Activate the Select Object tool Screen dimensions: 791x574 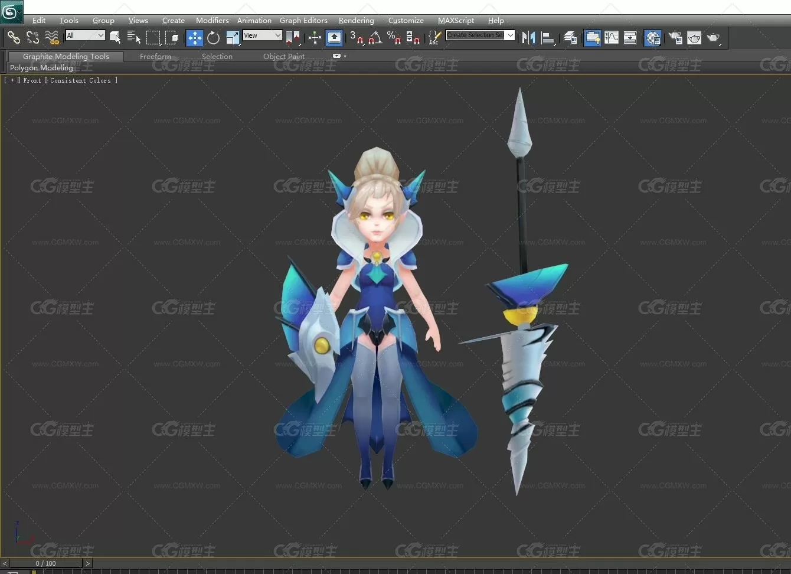[x=115, y=38]
